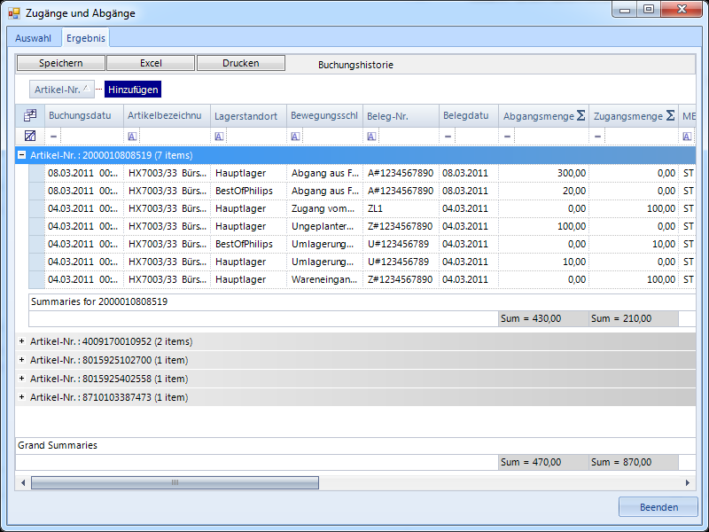Expand the Artikel-Nr. 8015925102700 group
Image resolution: width=709 pixels, height=532 pixels.
point(21,360)
